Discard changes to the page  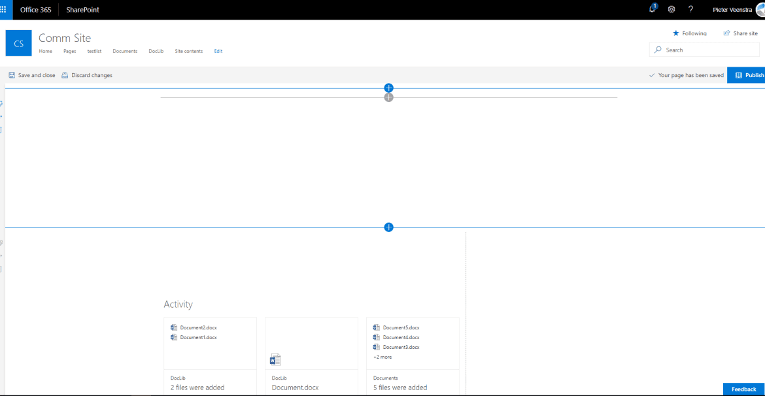pos(87,74)
